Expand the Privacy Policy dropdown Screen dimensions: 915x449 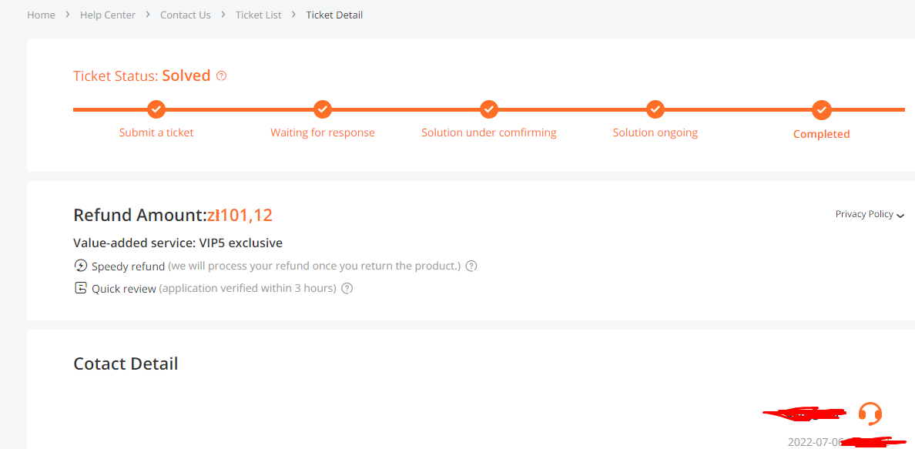pos(870,214)
